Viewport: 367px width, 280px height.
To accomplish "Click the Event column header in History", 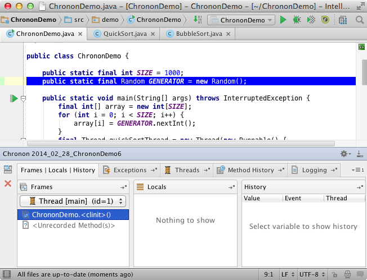I will [x=303, y=198].
